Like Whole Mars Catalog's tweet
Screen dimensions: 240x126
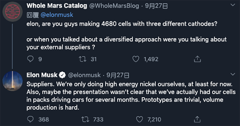(136, 59)
